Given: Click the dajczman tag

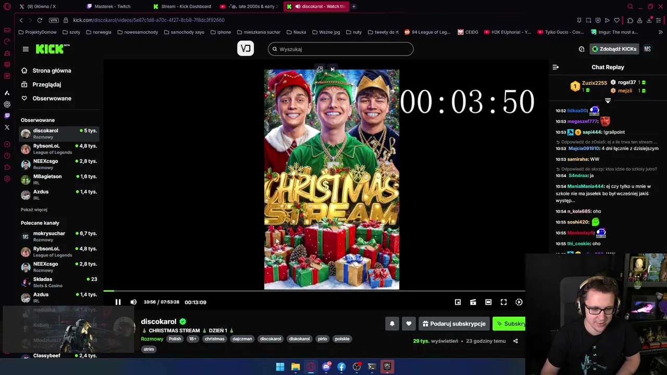Looking at the screenshot, I should point(242,339).
